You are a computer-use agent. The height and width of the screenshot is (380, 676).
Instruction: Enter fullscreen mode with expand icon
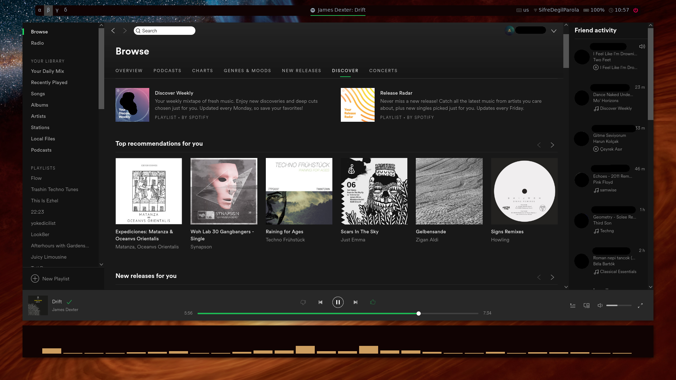[640, 305]
